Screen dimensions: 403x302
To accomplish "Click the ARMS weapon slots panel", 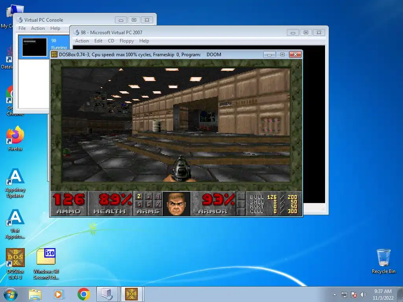I will coord(148,203).
